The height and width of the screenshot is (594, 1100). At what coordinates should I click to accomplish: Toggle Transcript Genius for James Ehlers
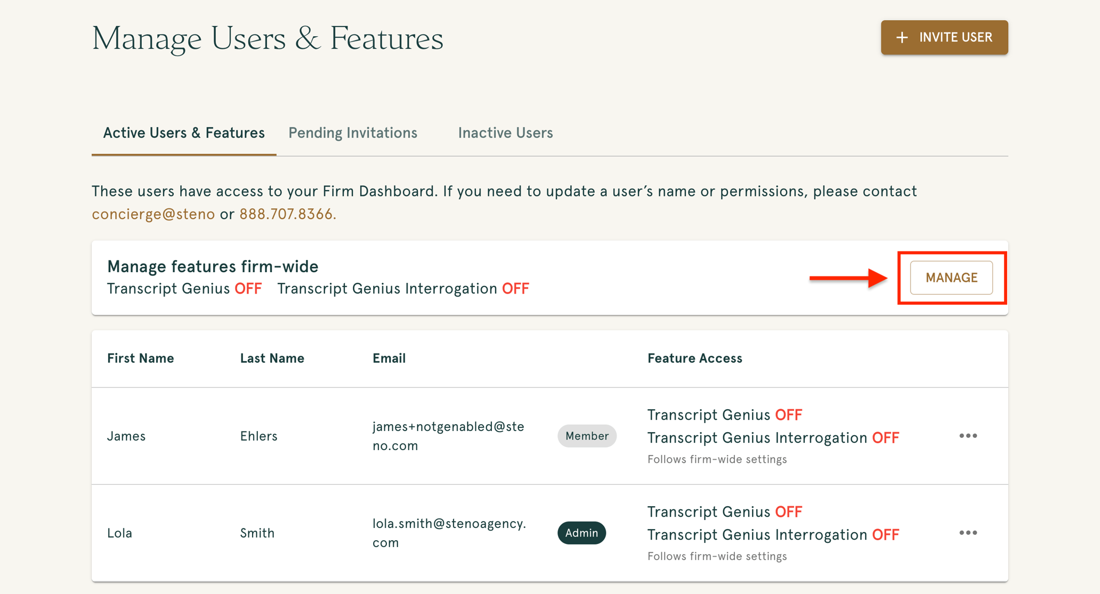pos(725,414)
